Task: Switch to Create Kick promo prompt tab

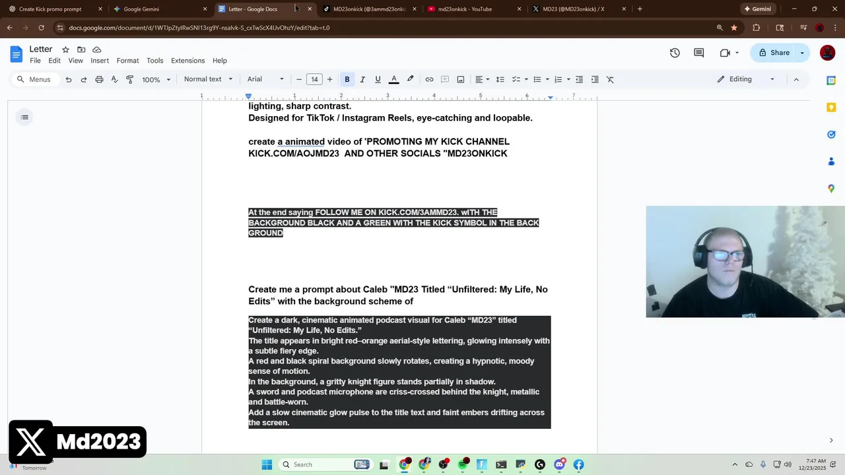Action: coord(55,9)
